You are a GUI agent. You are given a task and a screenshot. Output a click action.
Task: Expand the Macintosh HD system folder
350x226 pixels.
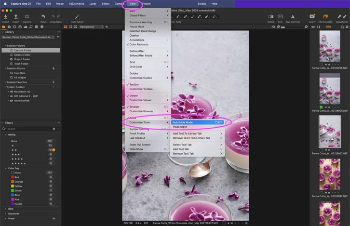click(8, 92)
